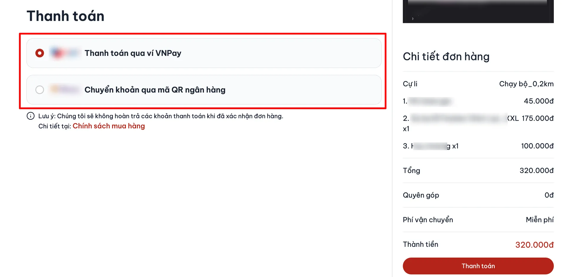The image size is (562, 277).
Task: Click the Chạy bộ_0,2km distance value
Action: click(x=526, y=84)
